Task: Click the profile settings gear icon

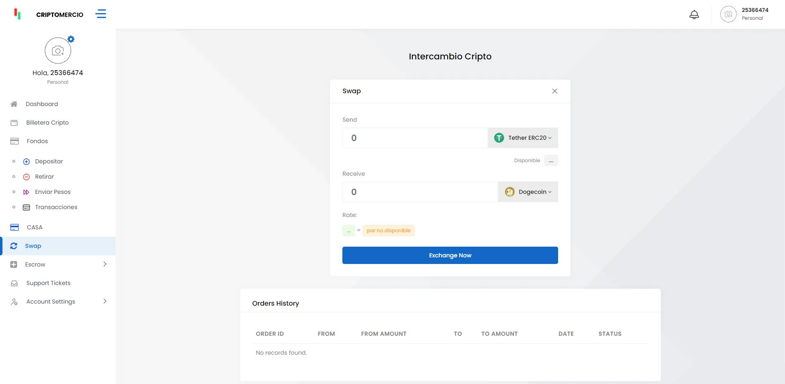Action: (x=71, y=39)
